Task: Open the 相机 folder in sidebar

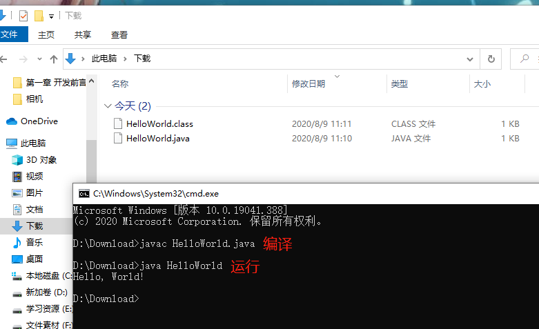Action: [28, 99]
